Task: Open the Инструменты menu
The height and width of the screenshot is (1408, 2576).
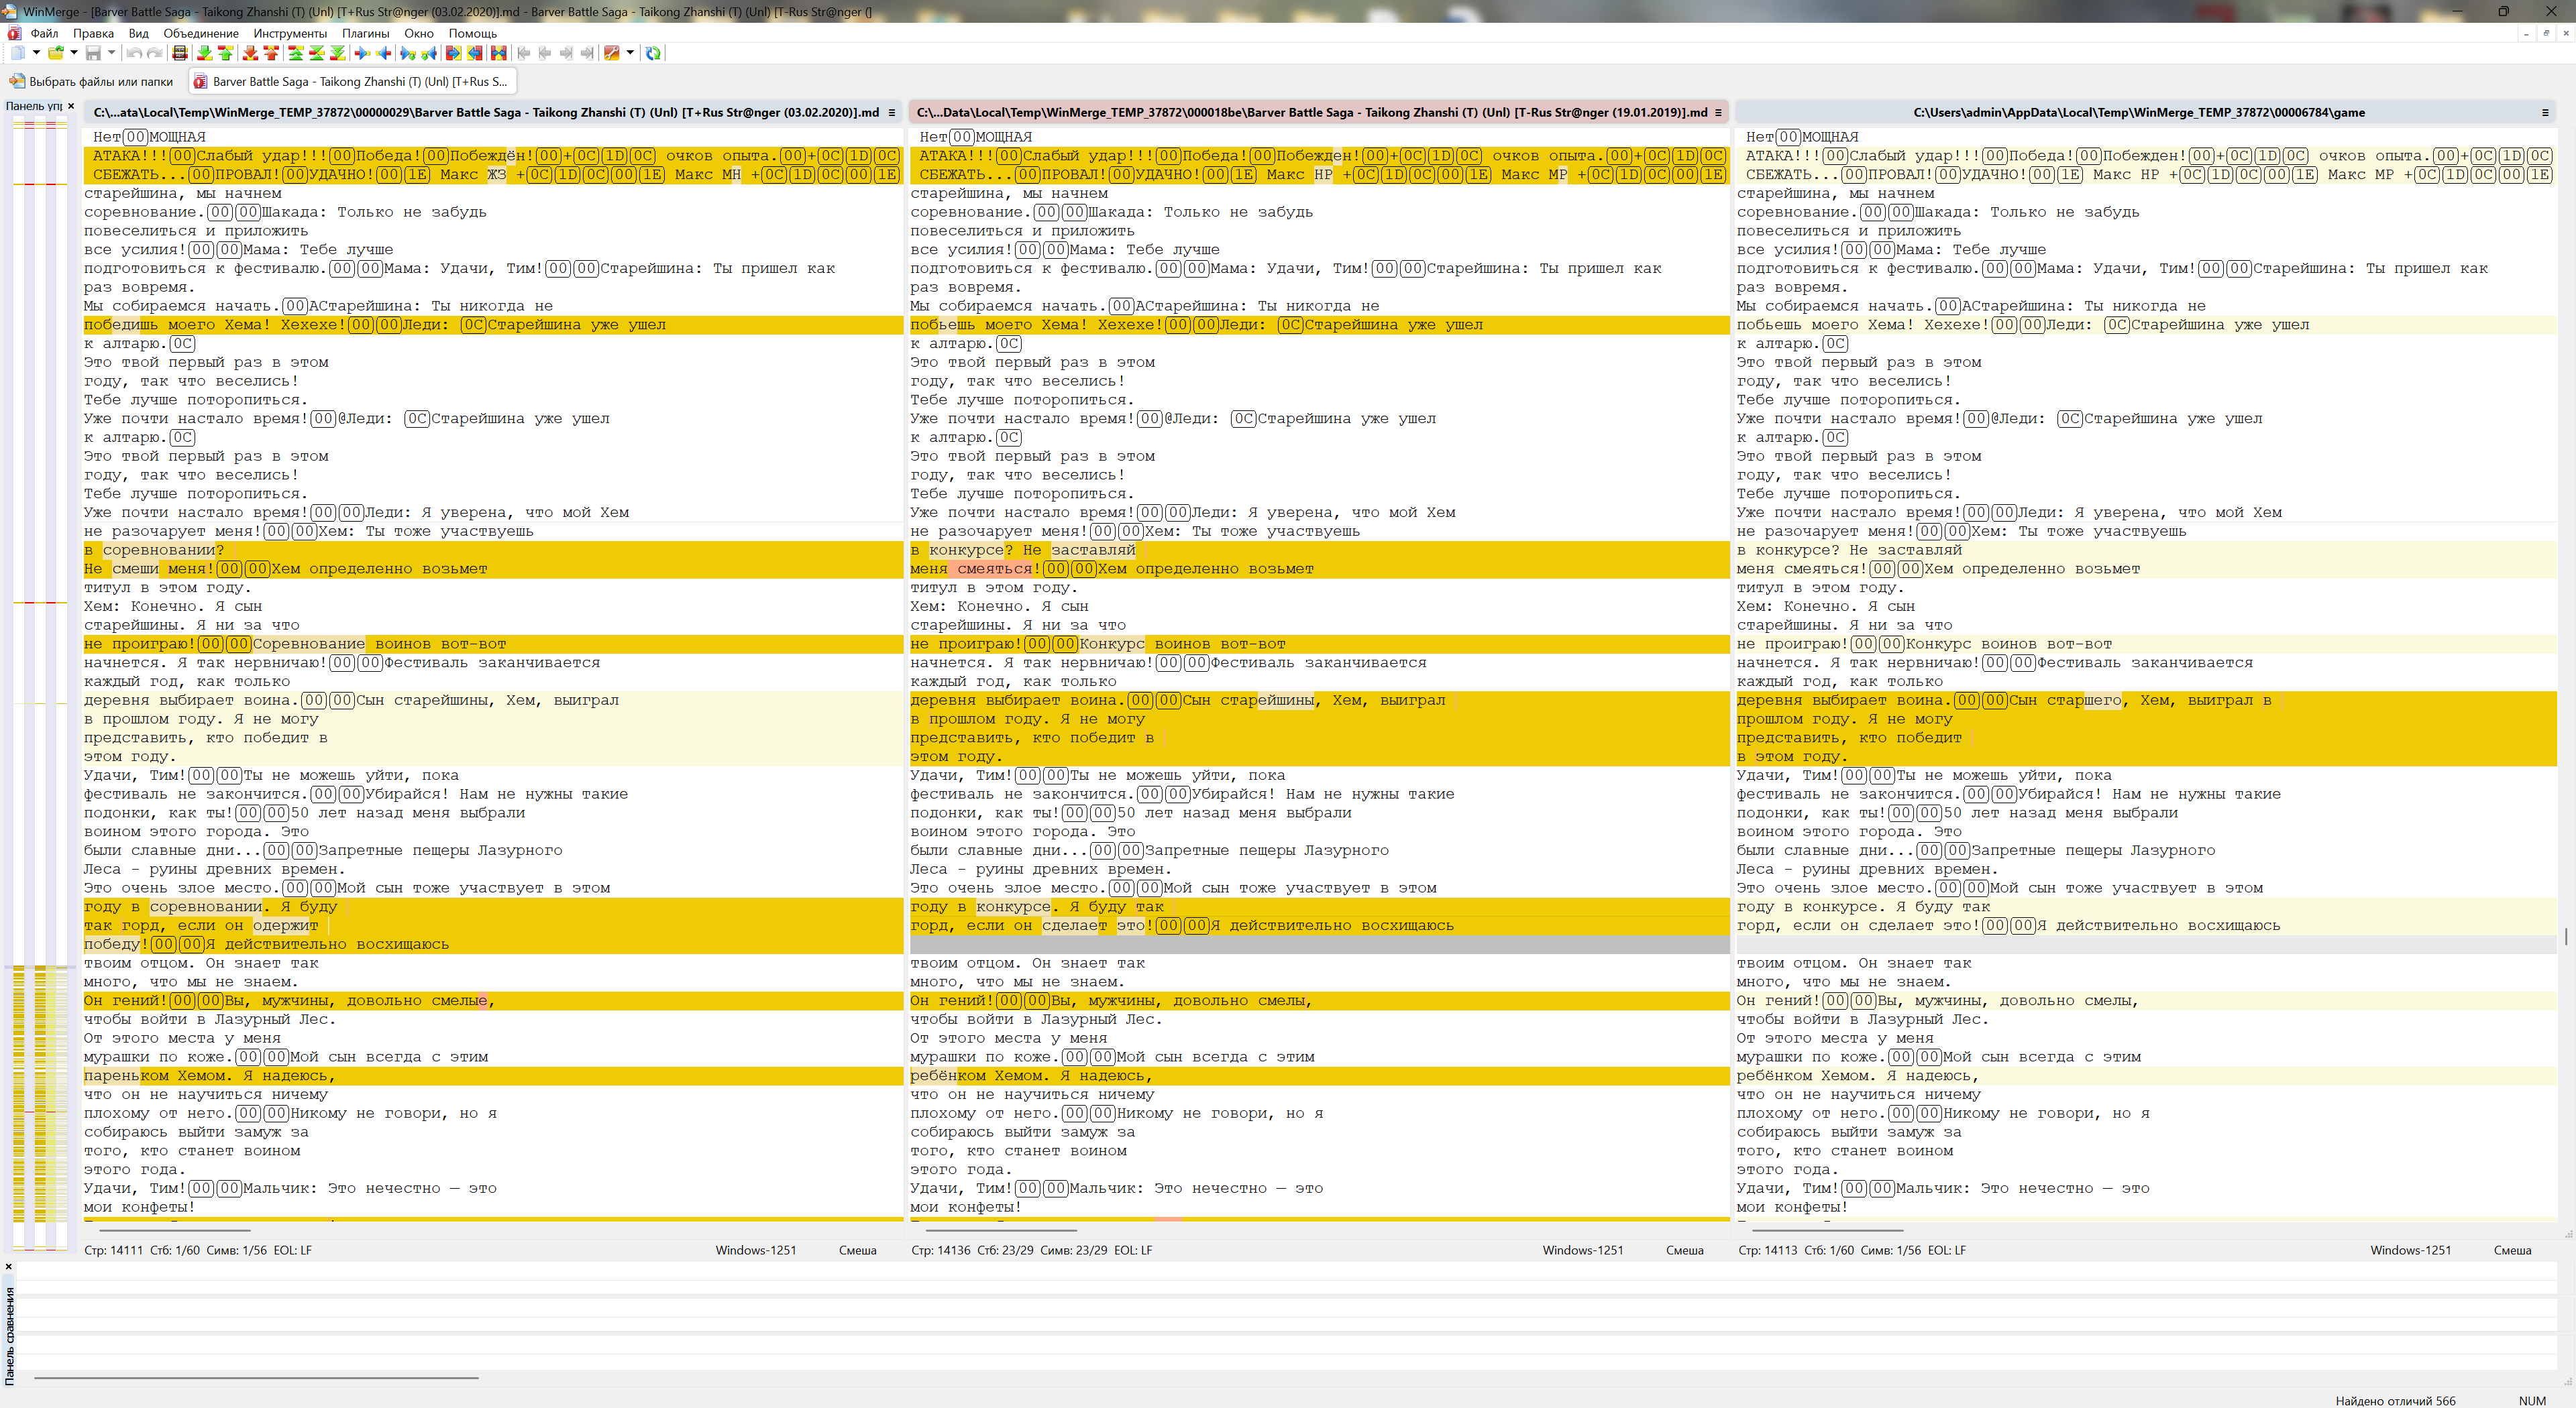Action: [x=290, y=33]
